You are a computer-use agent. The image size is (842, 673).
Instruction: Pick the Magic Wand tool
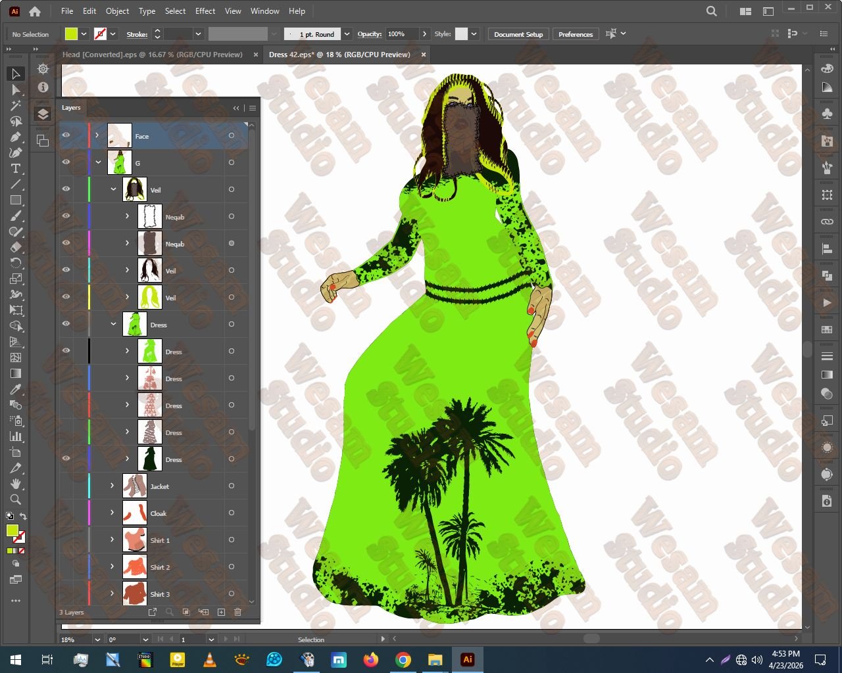coord(16,105)
